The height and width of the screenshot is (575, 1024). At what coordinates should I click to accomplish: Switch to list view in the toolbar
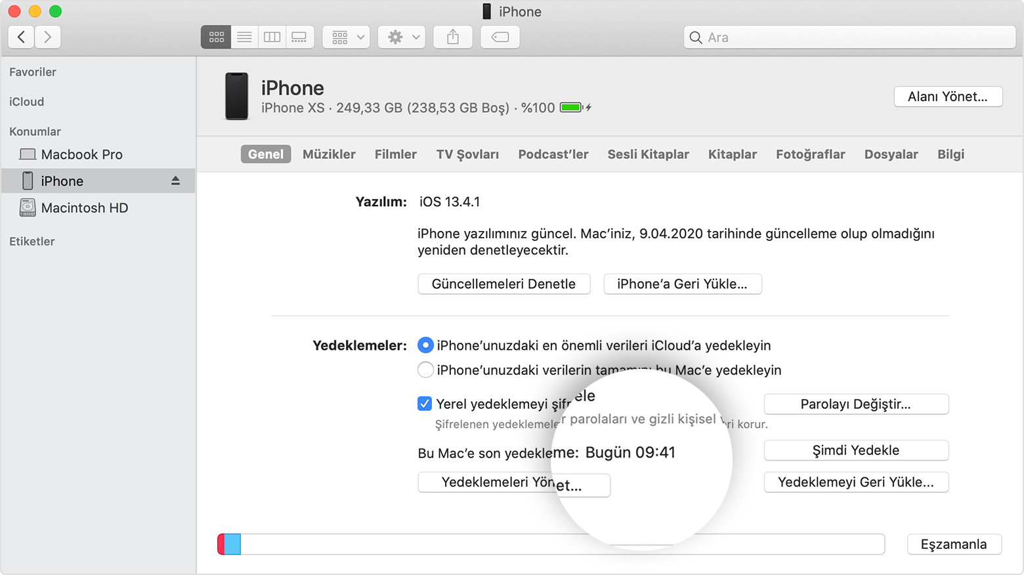pos(244,37)
